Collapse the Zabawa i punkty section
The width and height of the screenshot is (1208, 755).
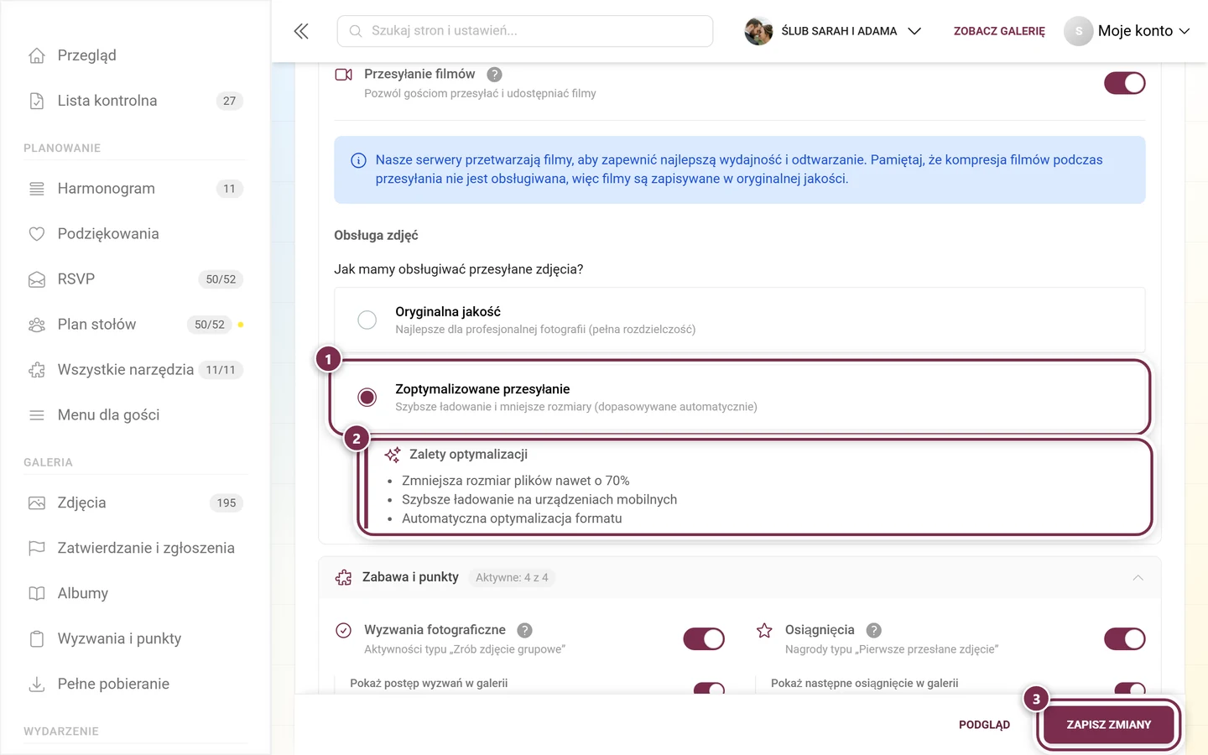[x=1138, y=578]
